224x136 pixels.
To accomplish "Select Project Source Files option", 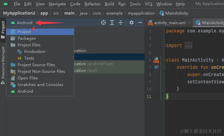I will point(40,65).
